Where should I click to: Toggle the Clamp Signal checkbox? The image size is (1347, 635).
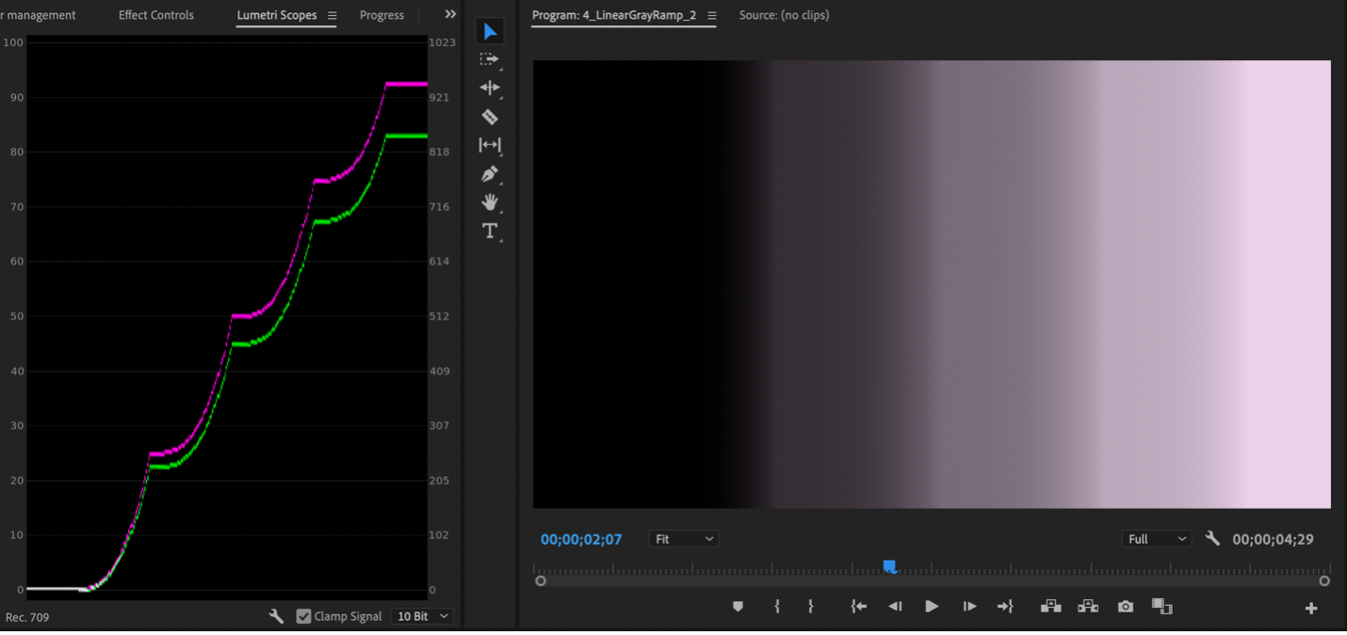point(303,615)
